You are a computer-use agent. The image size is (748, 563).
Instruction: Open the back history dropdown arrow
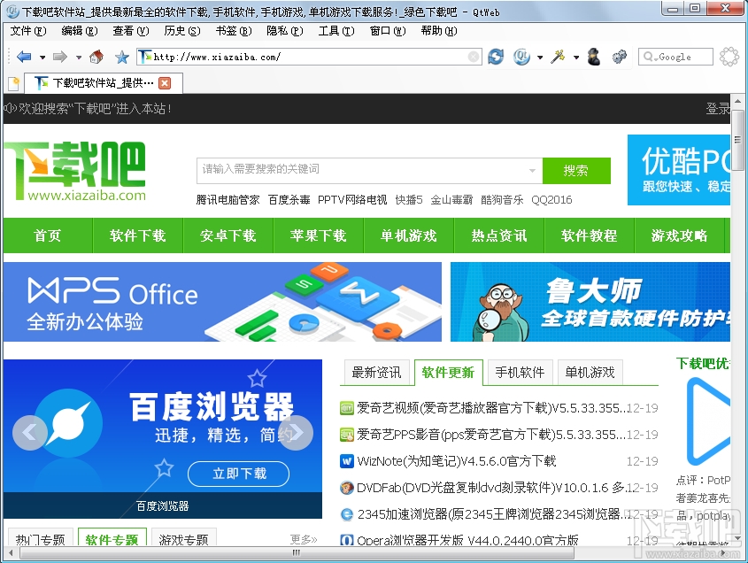(42, 58)
